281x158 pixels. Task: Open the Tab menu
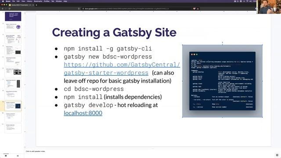pos(53,1)
